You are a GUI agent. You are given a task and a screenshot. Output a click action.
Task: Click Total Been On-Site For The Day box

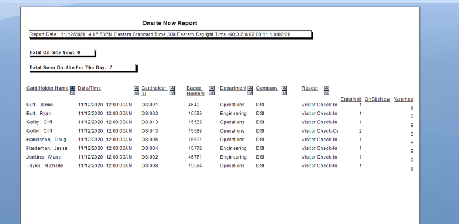click(83, 68)
